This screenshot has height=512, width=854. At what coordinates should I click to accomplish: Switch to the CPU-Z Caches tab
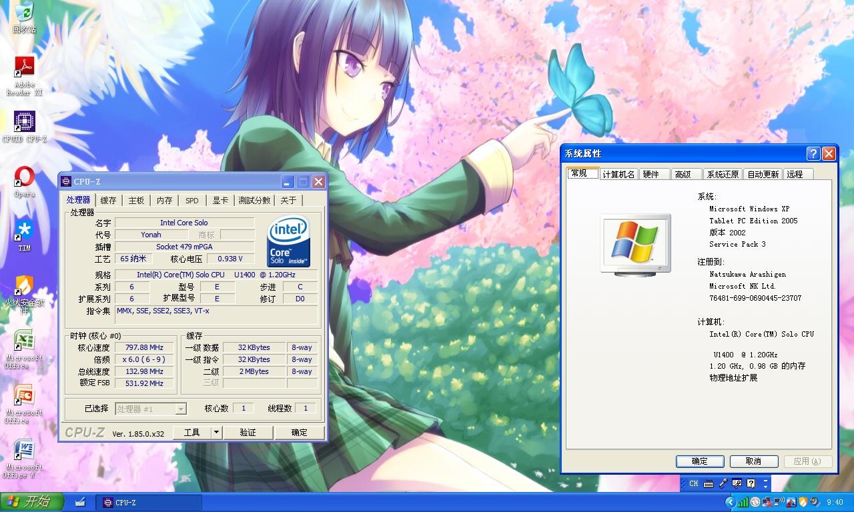[108, 201]
